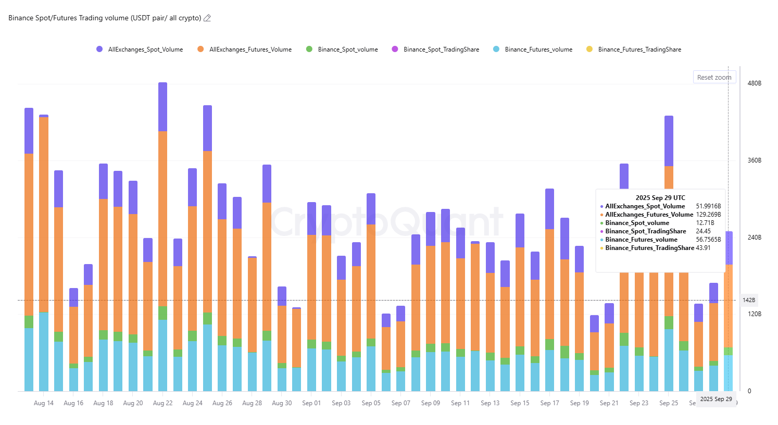The height and width of the screenshot is (425, 778).
Task: Click the green Binance_Spot_volume legend dot
Action: [309, 49]
